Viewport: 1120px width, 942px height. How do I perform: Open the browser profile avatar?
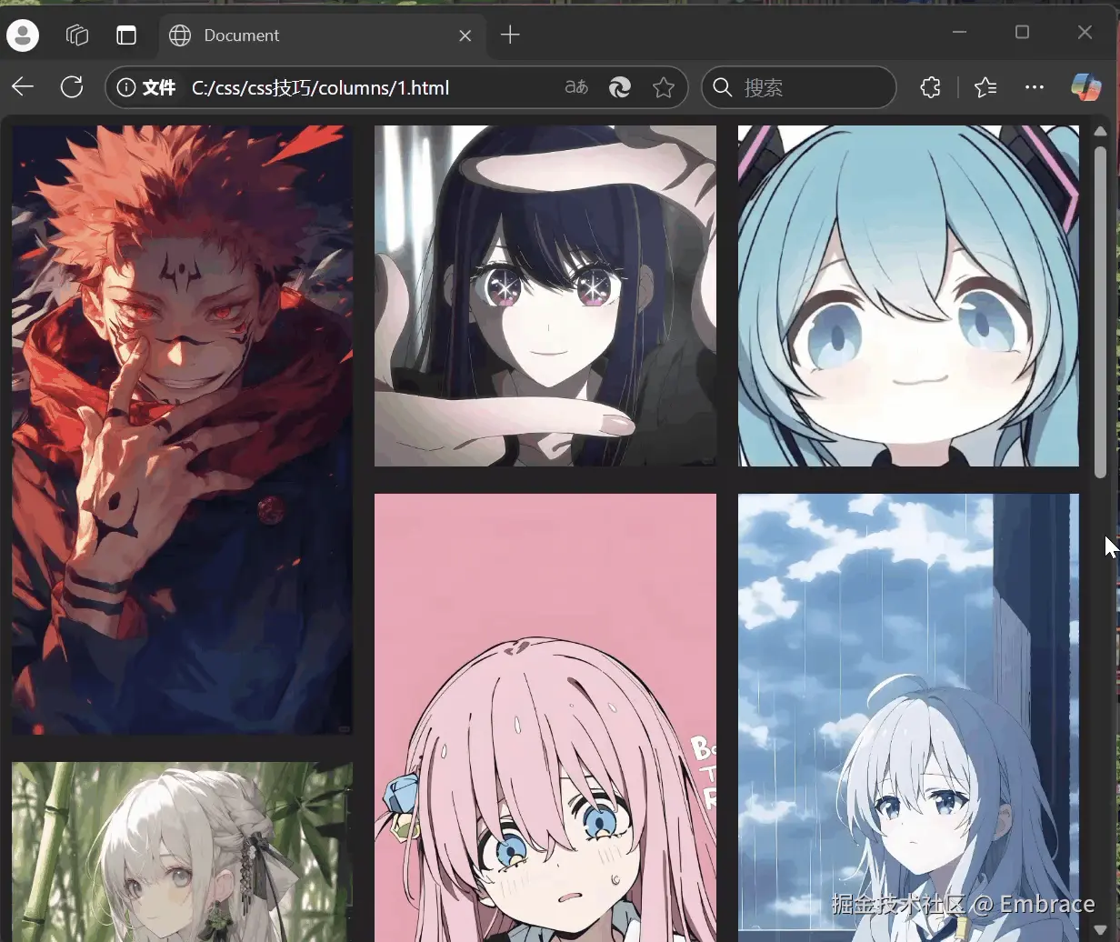23,35
